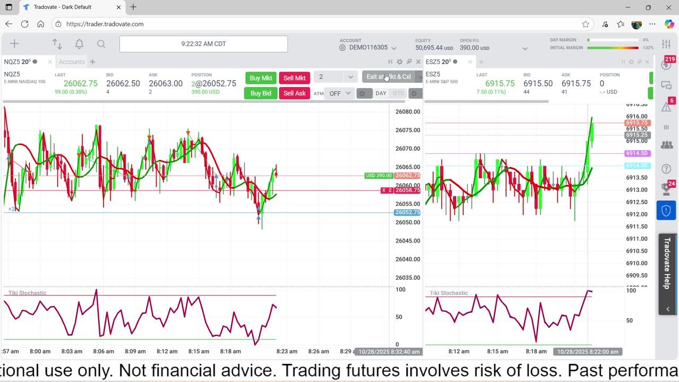
Task: Expand the DEMO116305 account dropdown
Action: tap(394, 48)
